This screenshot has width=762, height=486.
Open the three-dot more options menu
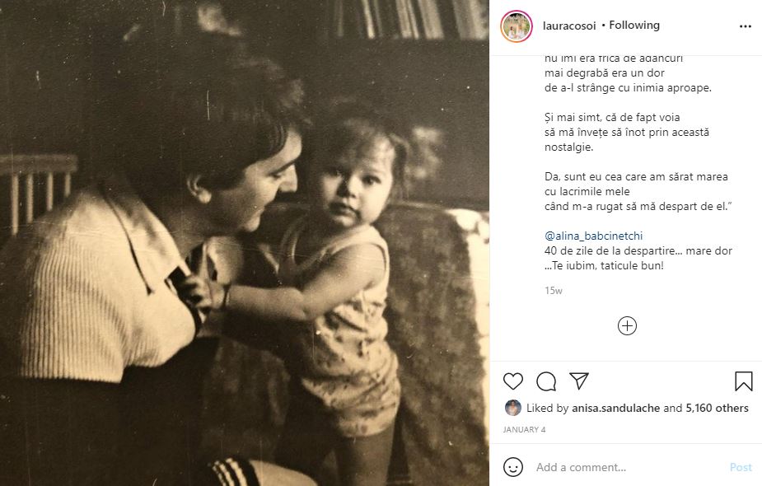pyautogui.click(x=746, y=26)
